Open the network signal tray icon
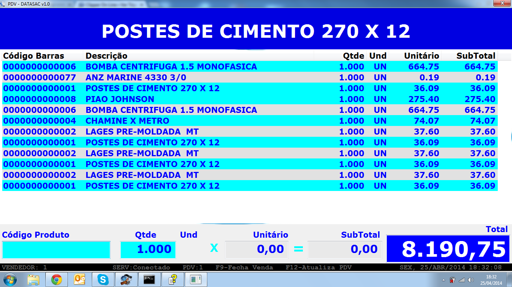Viewport: 512px width, 287px height. point(462,280)
